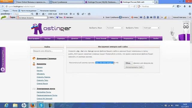Click the Rambler toolbar search magnifier
This screenshot has height=108, width=192.
pyautogui.click(x=32, y=14)
